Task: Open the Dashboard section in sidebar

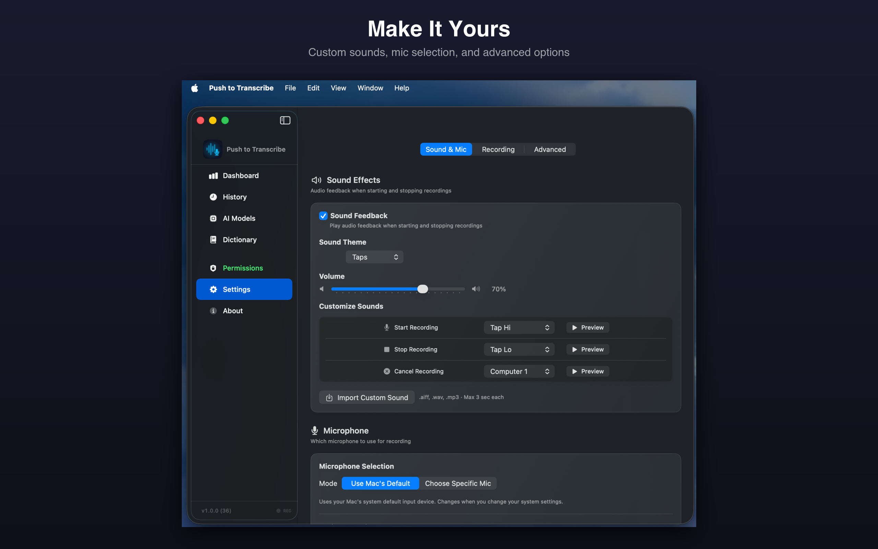Action: [240, 175]
